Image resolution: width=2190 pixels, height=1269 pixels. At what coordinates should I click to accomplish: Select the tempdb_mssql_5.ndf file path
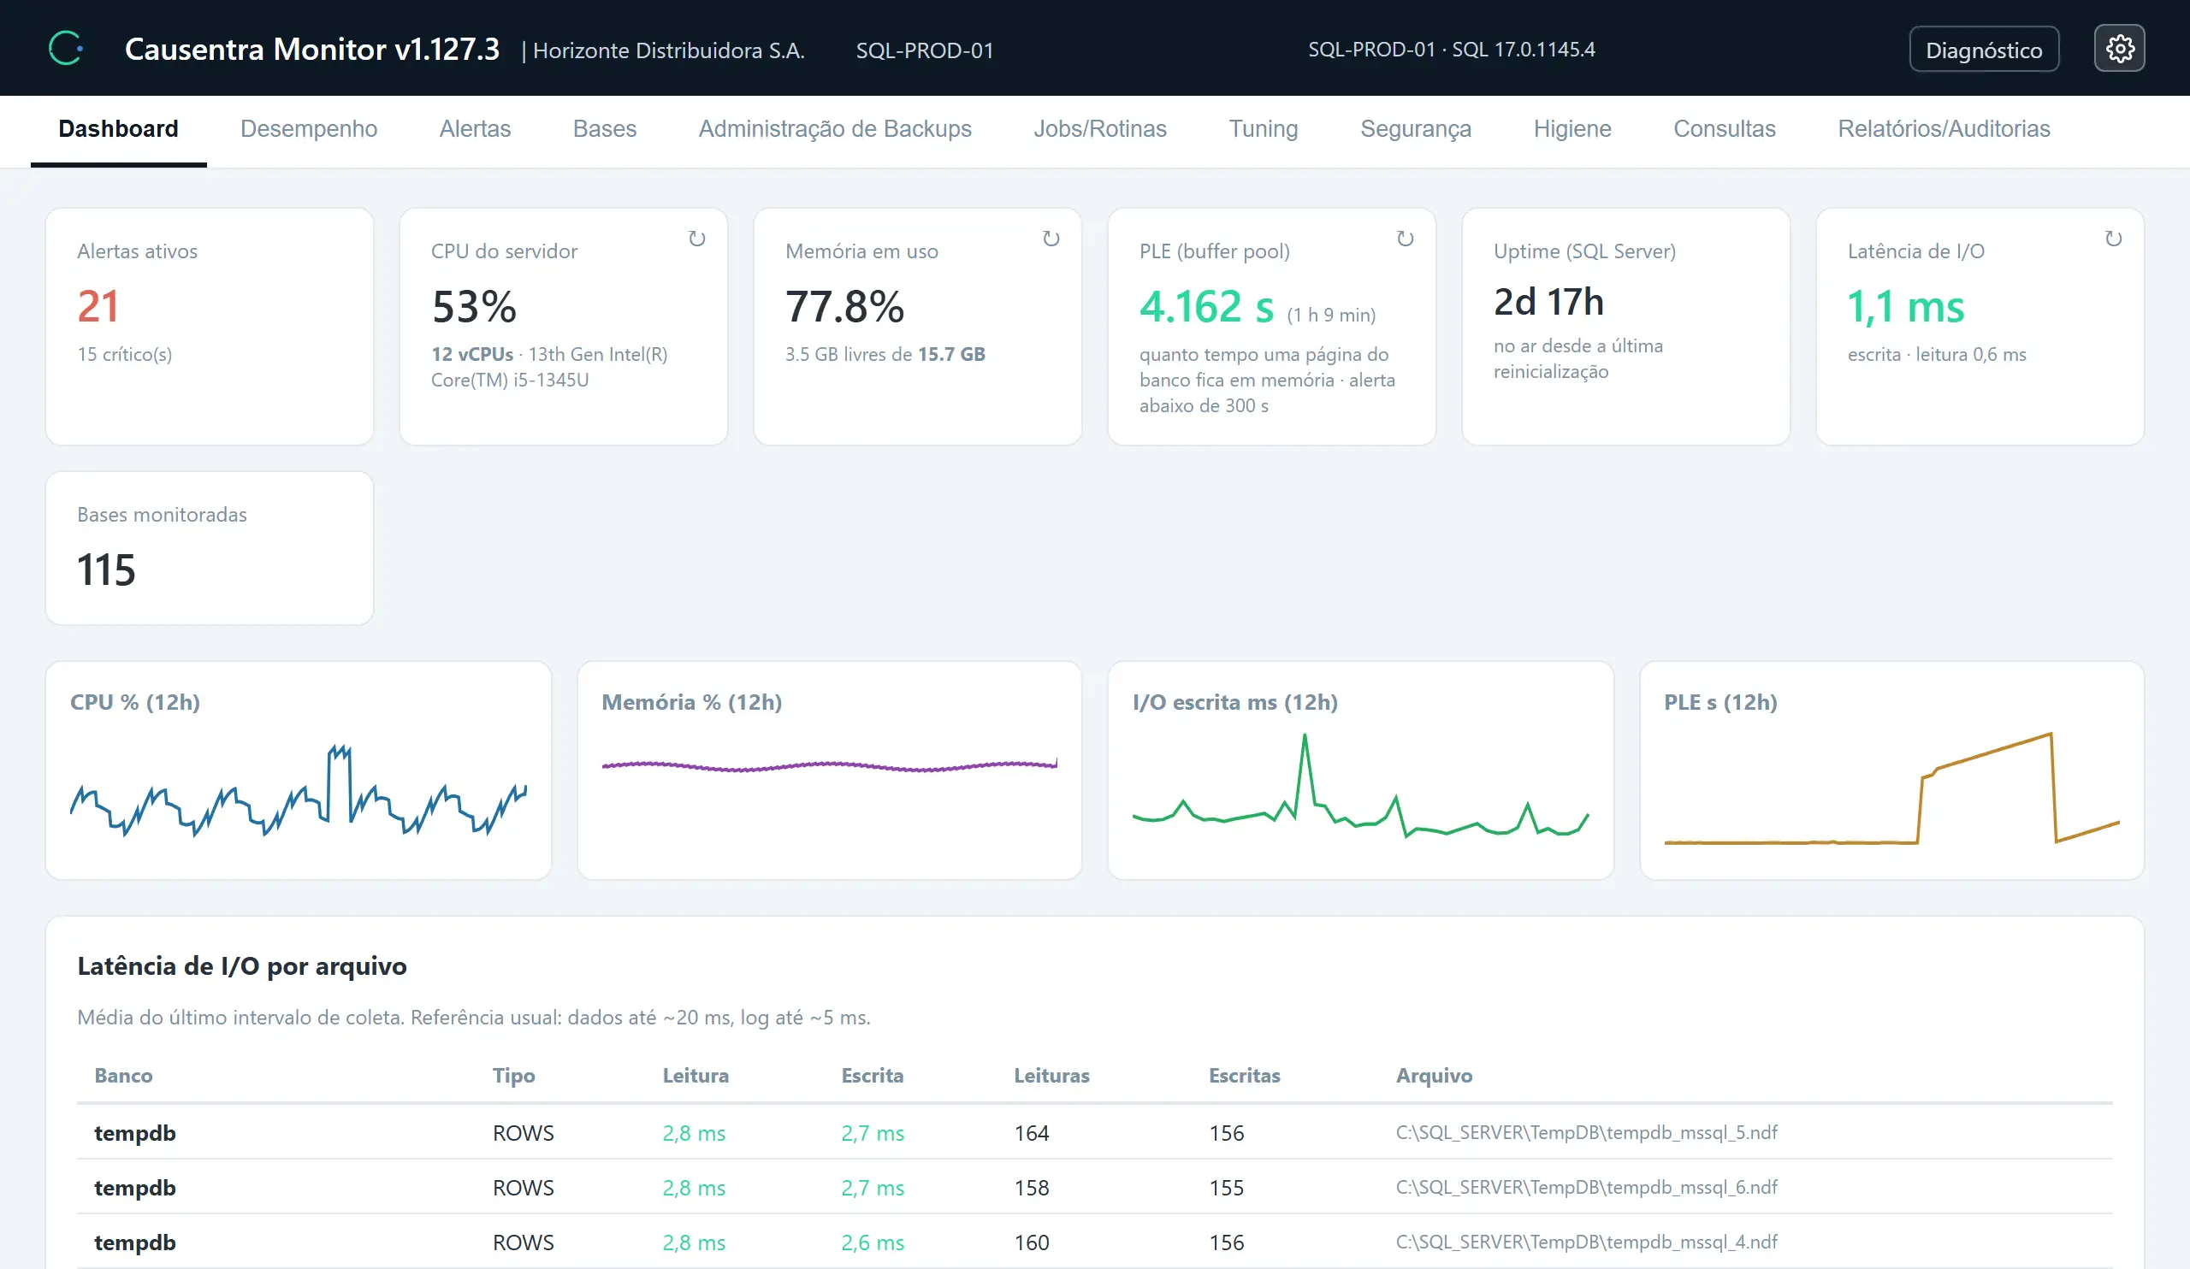pyautogui.click(x=1586, y=1133)
